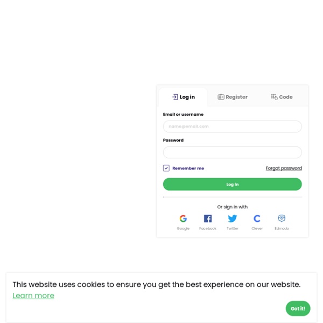This screenshot has height=323, width=323.
Task: Open the Learn more cookies link
Action: tap(33, 296)
